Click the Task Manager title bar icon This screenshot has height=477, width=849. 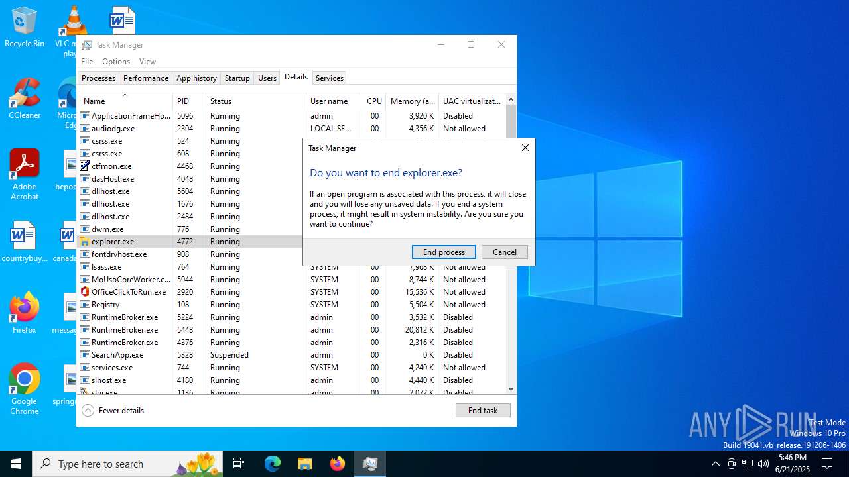click(x=86, y=45)
